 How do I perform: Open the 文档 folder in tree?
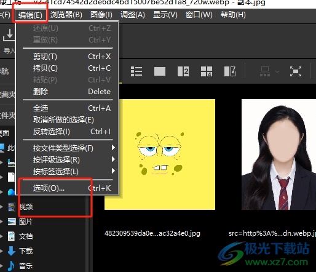pos(26,236)
